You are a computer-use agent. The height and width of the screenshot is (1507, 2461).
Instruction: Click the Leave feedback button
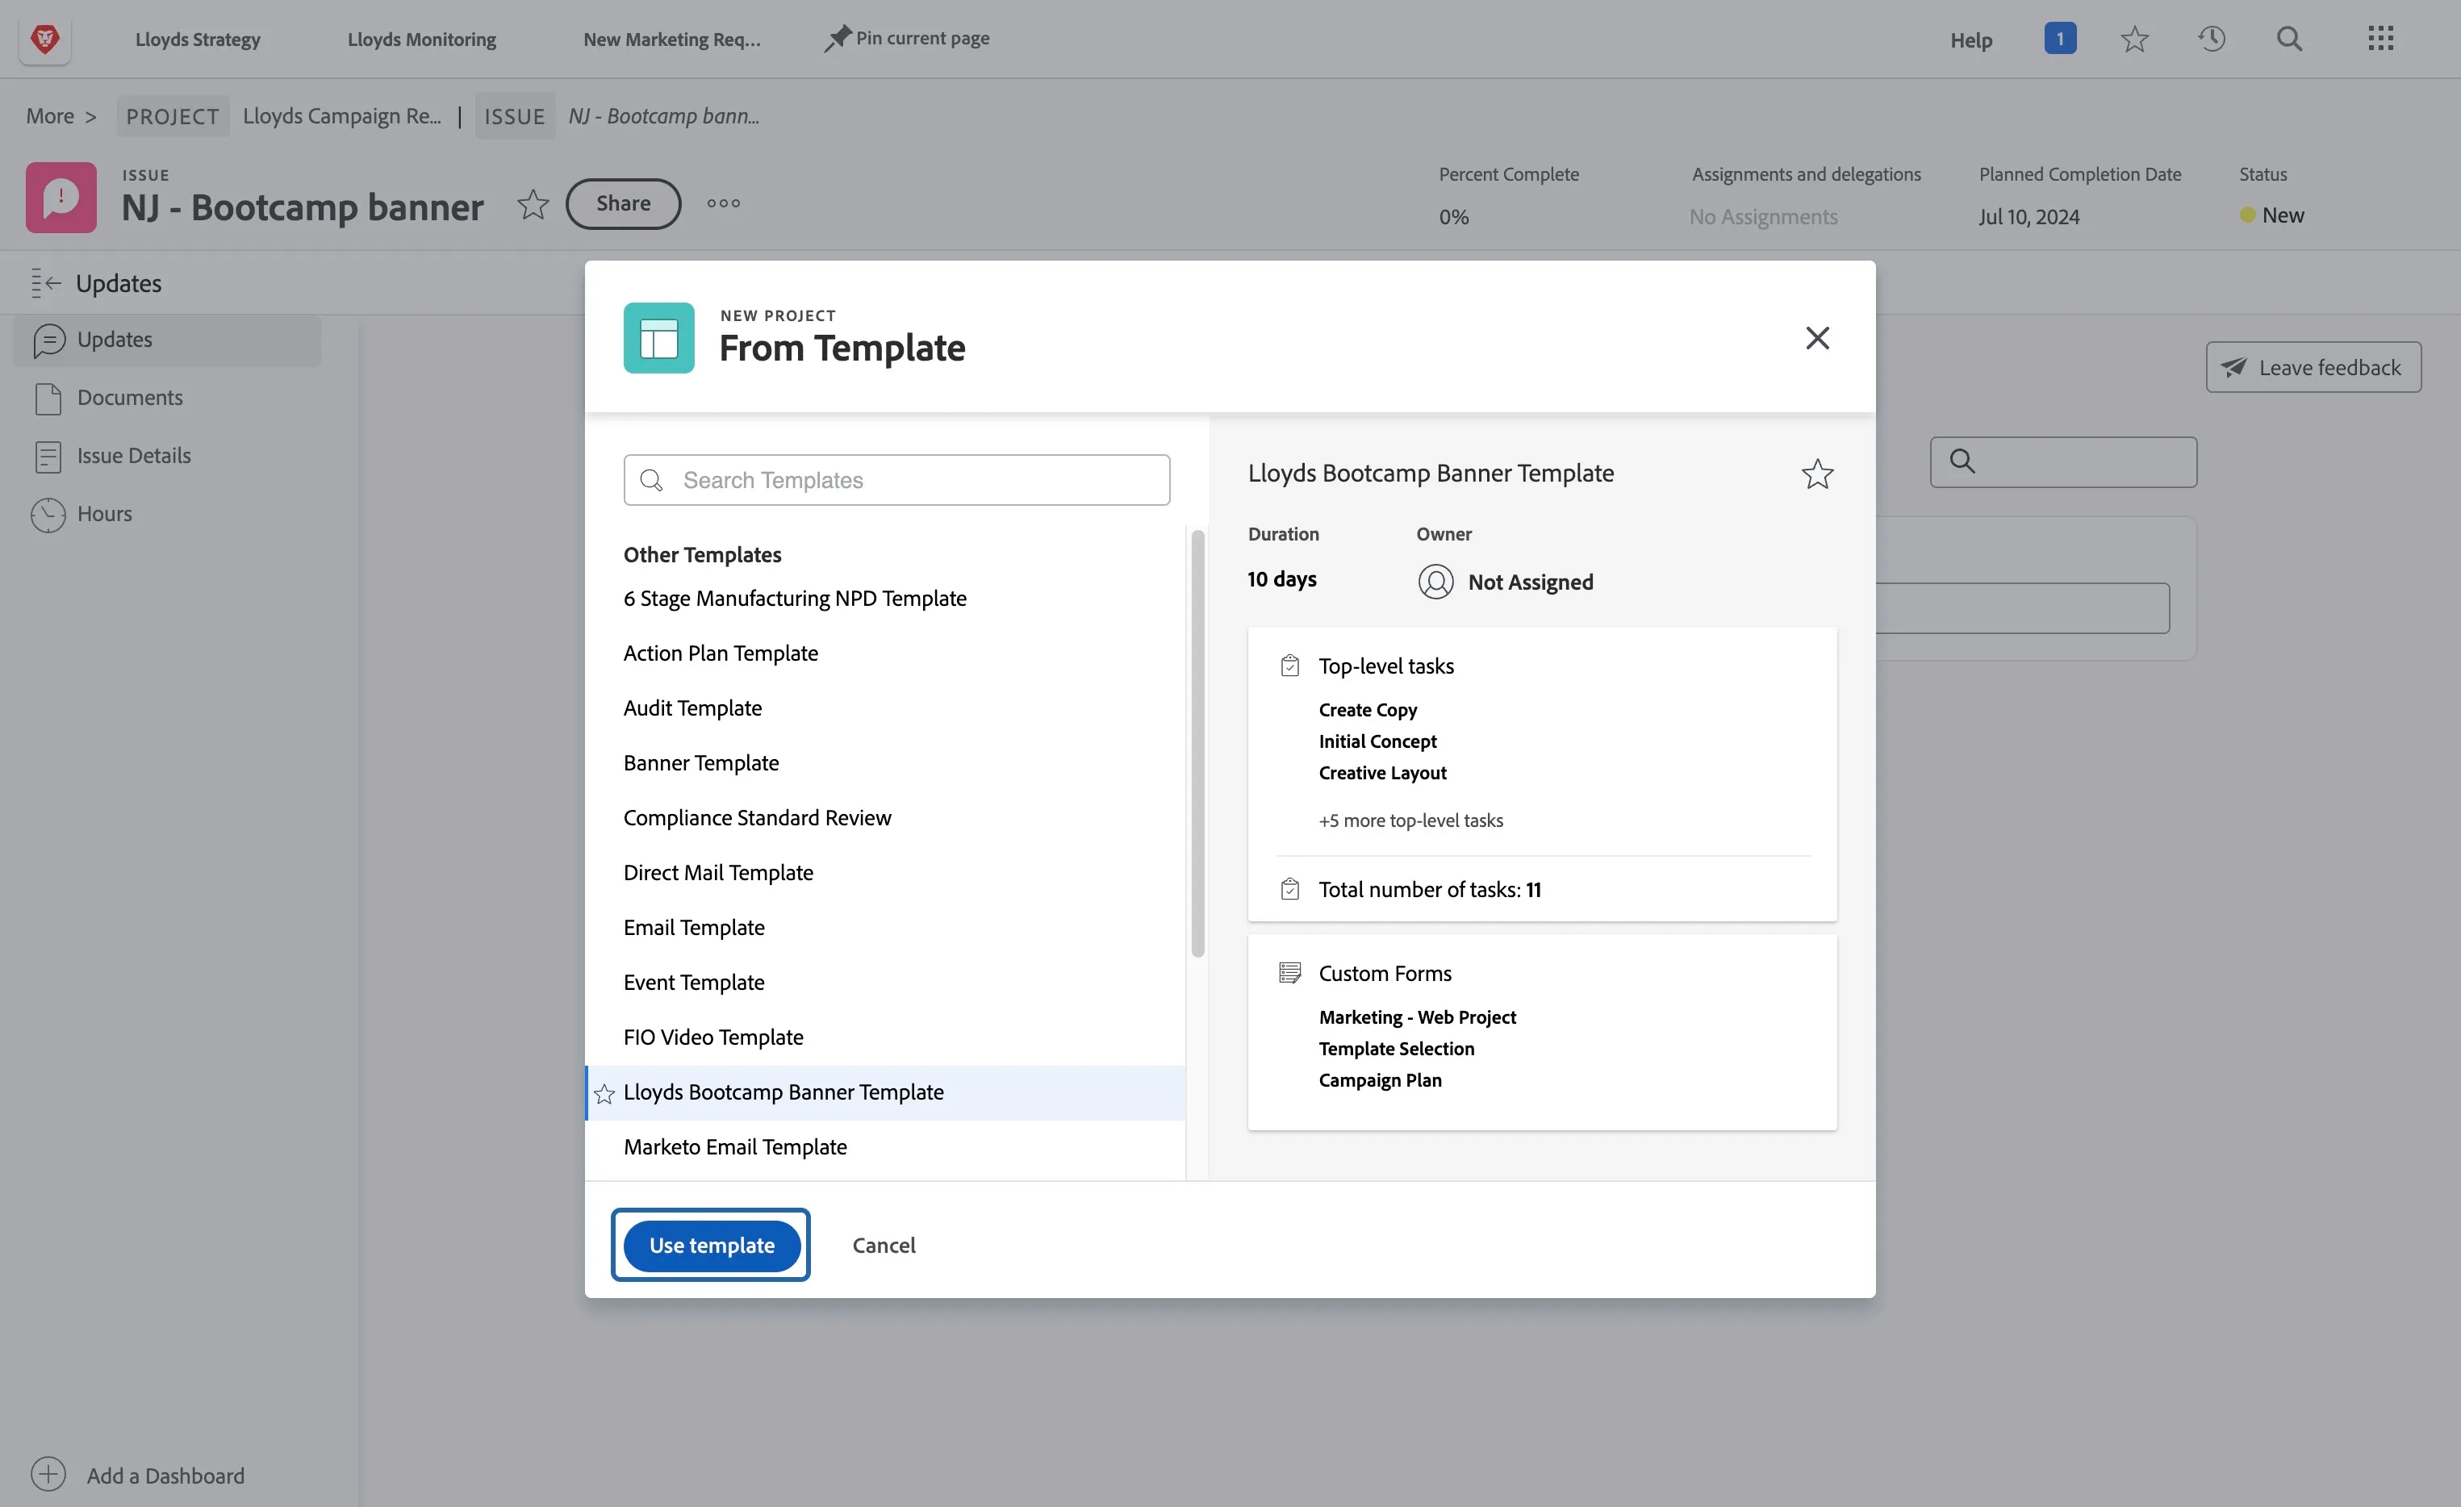[x=2313, y=368]
